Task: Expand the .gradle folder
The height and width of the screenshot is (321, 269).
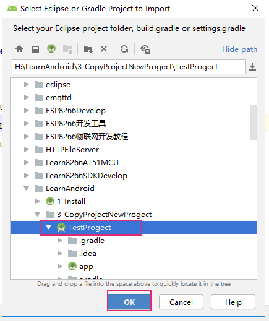Action: coord(60,241)
